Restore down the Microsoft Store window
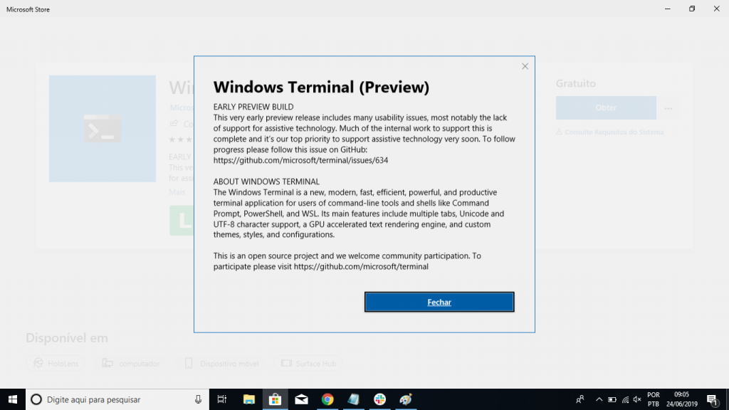The width and height of the screenshot is (729, 410). [x=692, y=9]
